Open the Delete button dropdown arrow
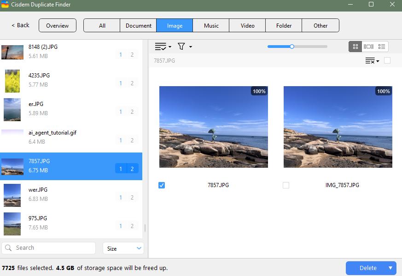The height and width of the screenshot is (276, 402). [x=390, y=268]
